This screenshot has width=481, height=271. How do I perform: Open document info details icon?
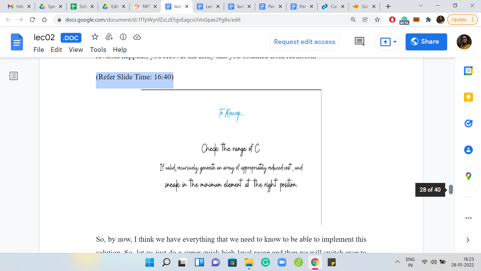click(x=123, y=37)
